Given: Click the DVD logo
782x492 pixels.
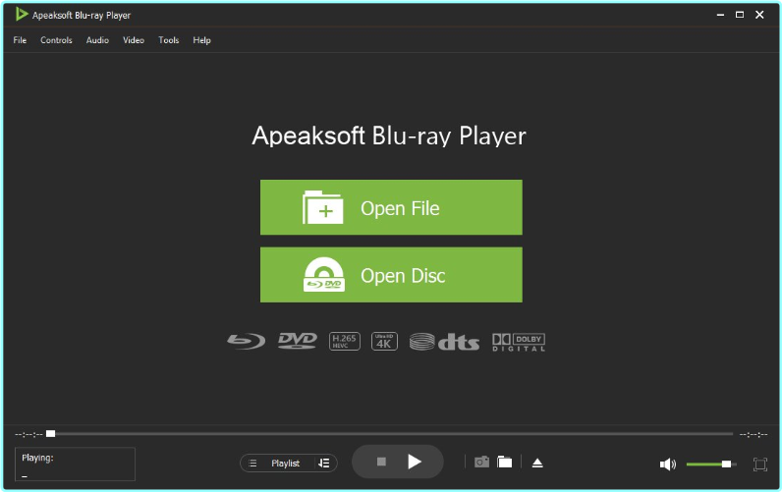Looking at the screenshot, I should coord(298,341).
